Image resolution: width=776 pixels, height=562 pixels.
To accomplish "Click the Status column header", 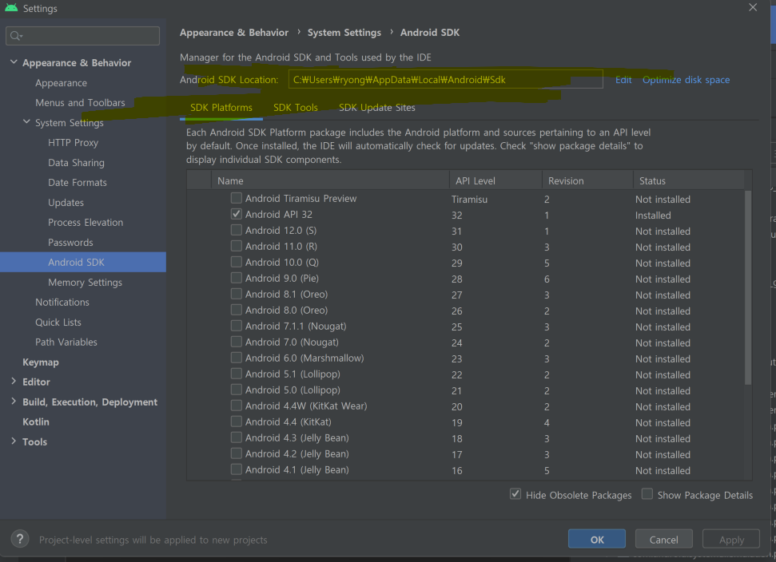I will point(688,180).
